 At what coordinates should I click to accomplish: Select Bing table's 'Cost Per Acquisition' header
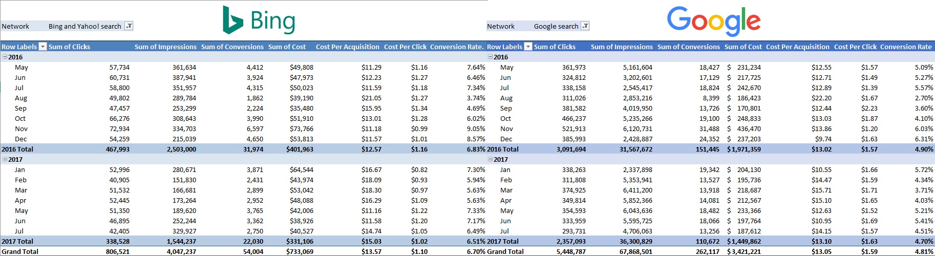pos(348,47)
